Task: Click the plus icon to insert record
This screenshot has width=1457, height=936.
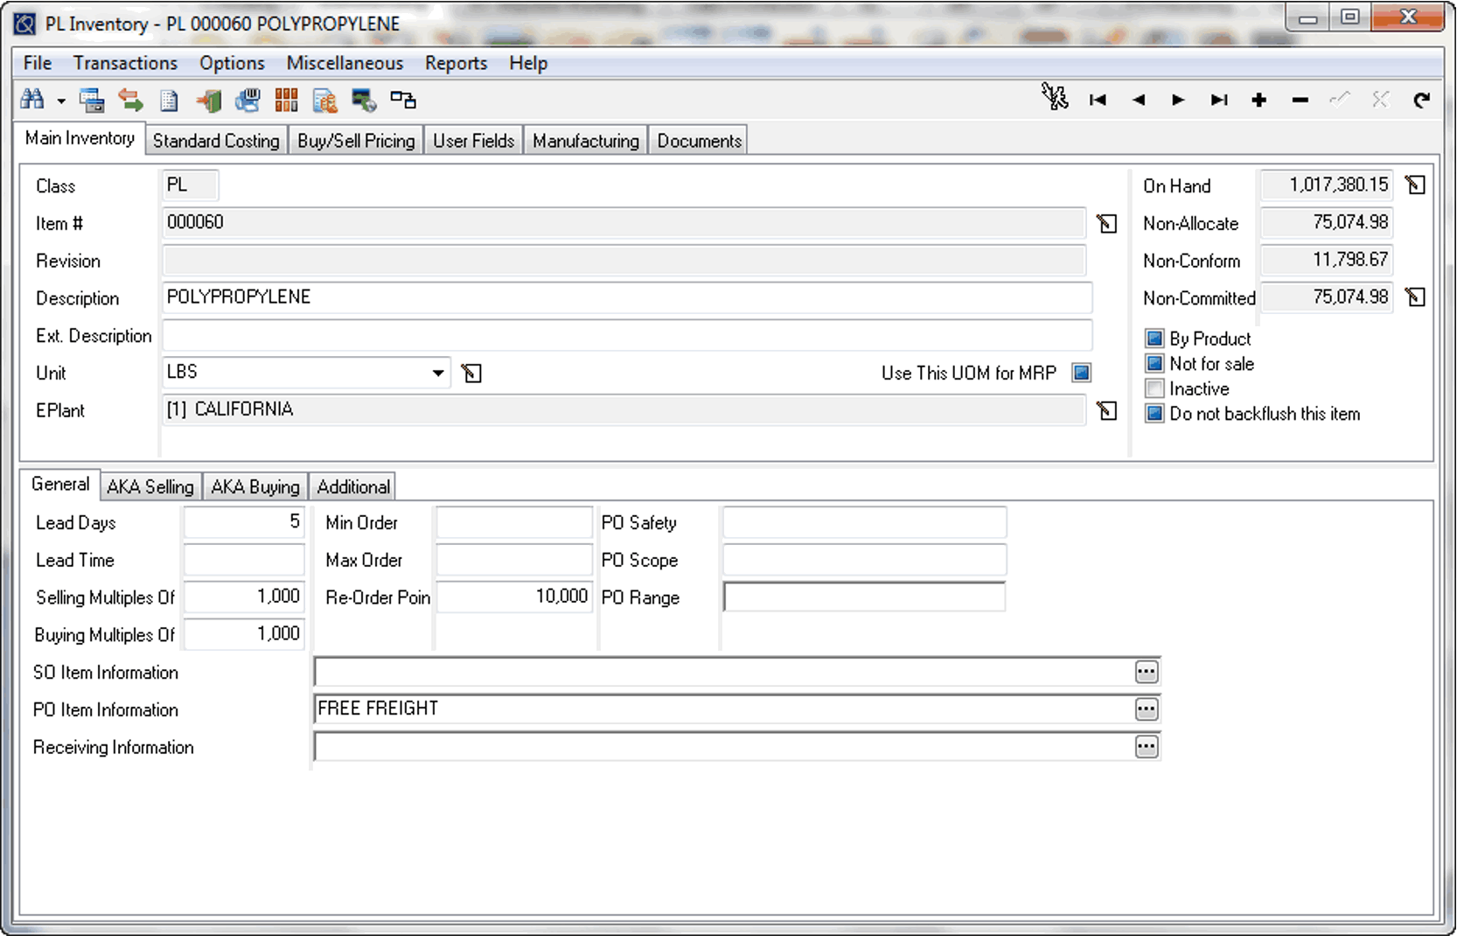Action: pyautogui.click(x=1258, y=101)
